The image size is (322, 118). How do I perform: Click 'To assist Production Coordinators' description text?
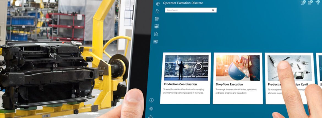click(x=184, y=91)
